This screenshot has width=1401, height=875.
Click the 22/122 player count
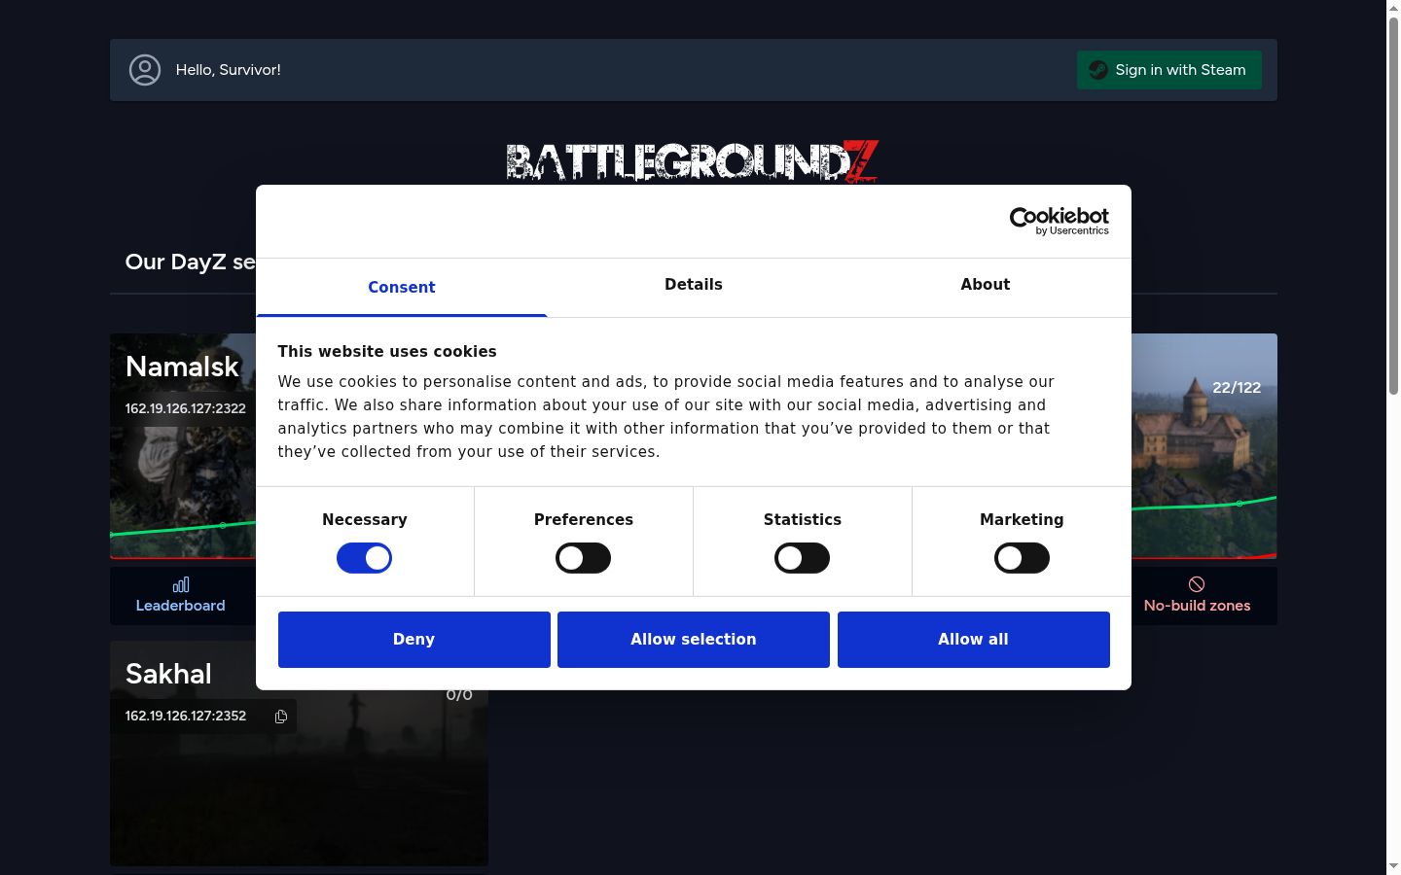pyautogui.click(x=1237, y=388)
